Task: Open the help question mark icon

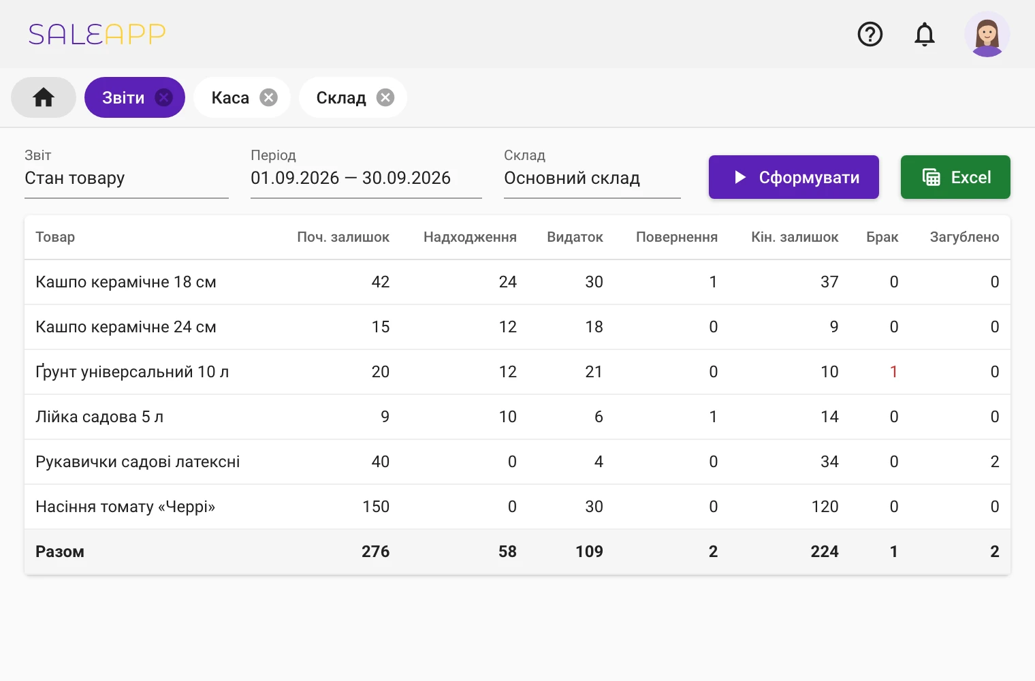Action: coord(870,34)
